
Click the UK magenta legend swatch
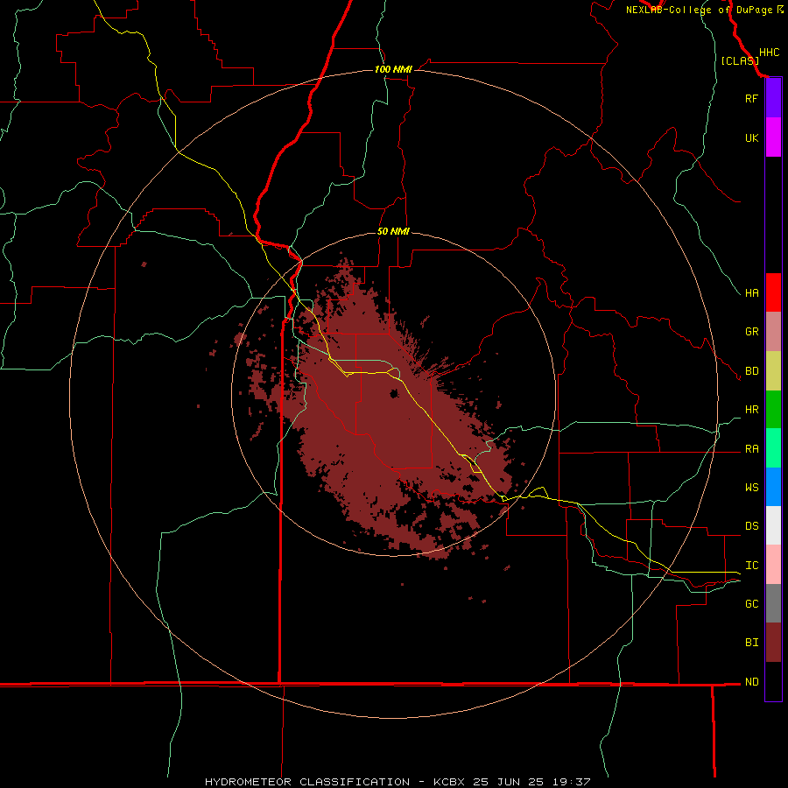(773, 137)
